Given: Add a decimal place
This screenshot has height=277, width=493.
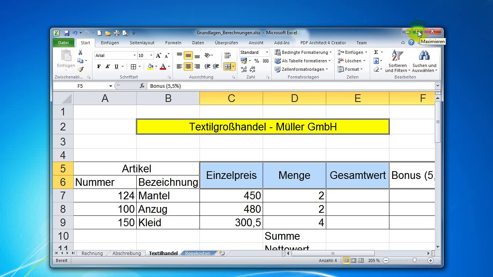Looking at the screenshot, I should coord(244,69).
